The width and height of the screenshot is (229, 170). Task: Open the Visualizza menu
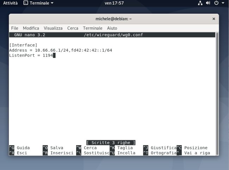click(53, 28)
